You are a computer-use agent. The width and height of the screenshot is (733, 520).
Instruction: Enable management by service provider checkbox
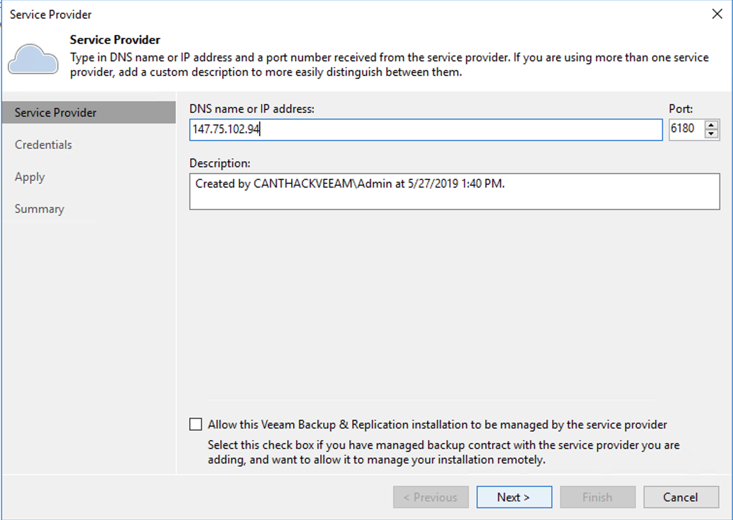pyautogui.click(x=196, y=424)
